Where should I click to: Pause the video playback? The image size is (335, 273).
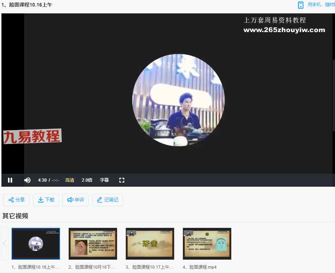pyautogui.click(x=10, y=180)
